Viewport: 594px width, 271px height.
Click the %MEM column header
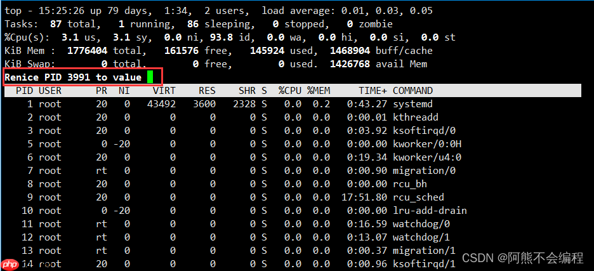319,91
